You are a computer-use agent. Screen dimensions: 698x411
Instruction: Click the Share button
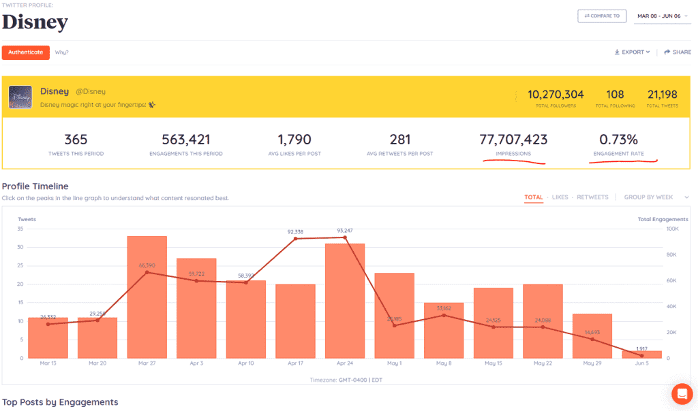coord(678,52)
